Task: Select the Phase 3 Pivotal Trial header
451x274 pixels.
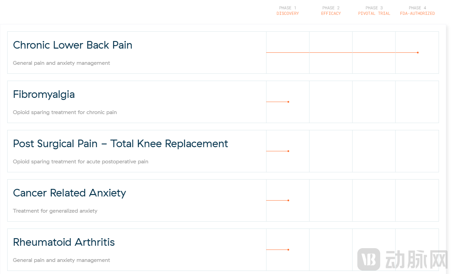Action: 374,11
